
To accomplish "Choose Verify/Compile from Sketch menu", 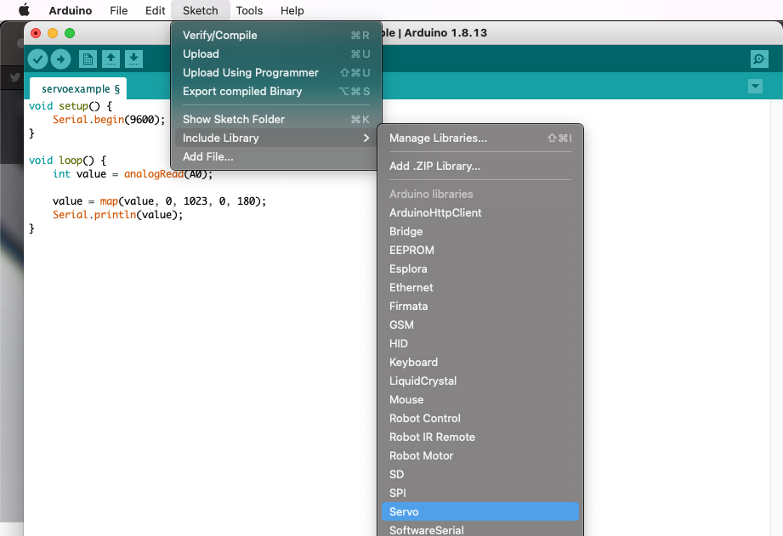I will pos(219,35).
